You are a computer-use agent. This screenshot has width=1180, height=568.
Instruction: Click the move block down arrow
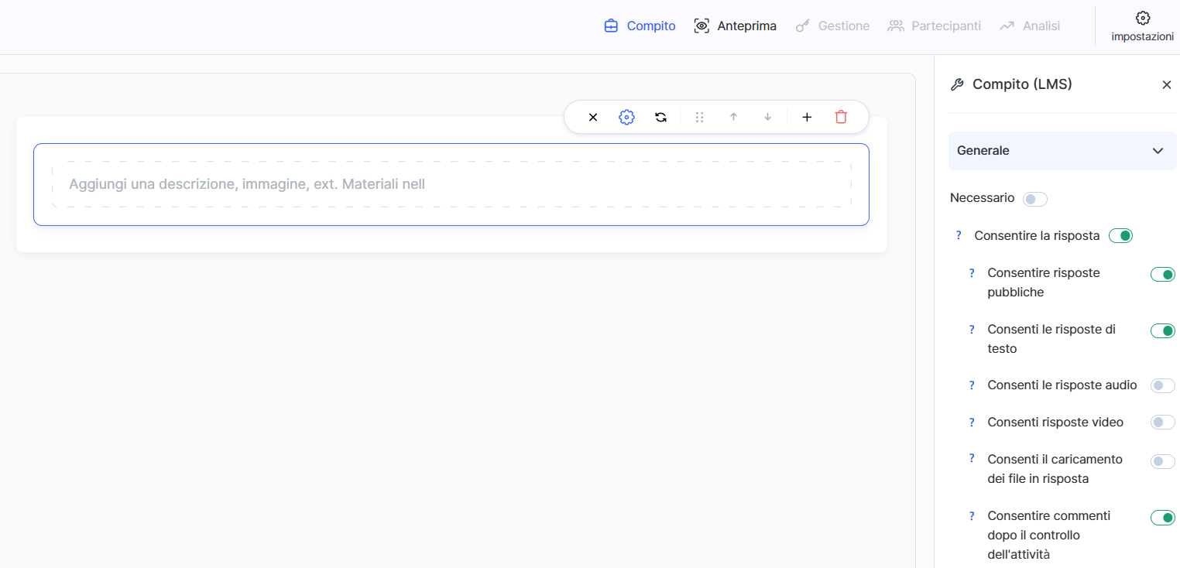(x=767, y=117)
